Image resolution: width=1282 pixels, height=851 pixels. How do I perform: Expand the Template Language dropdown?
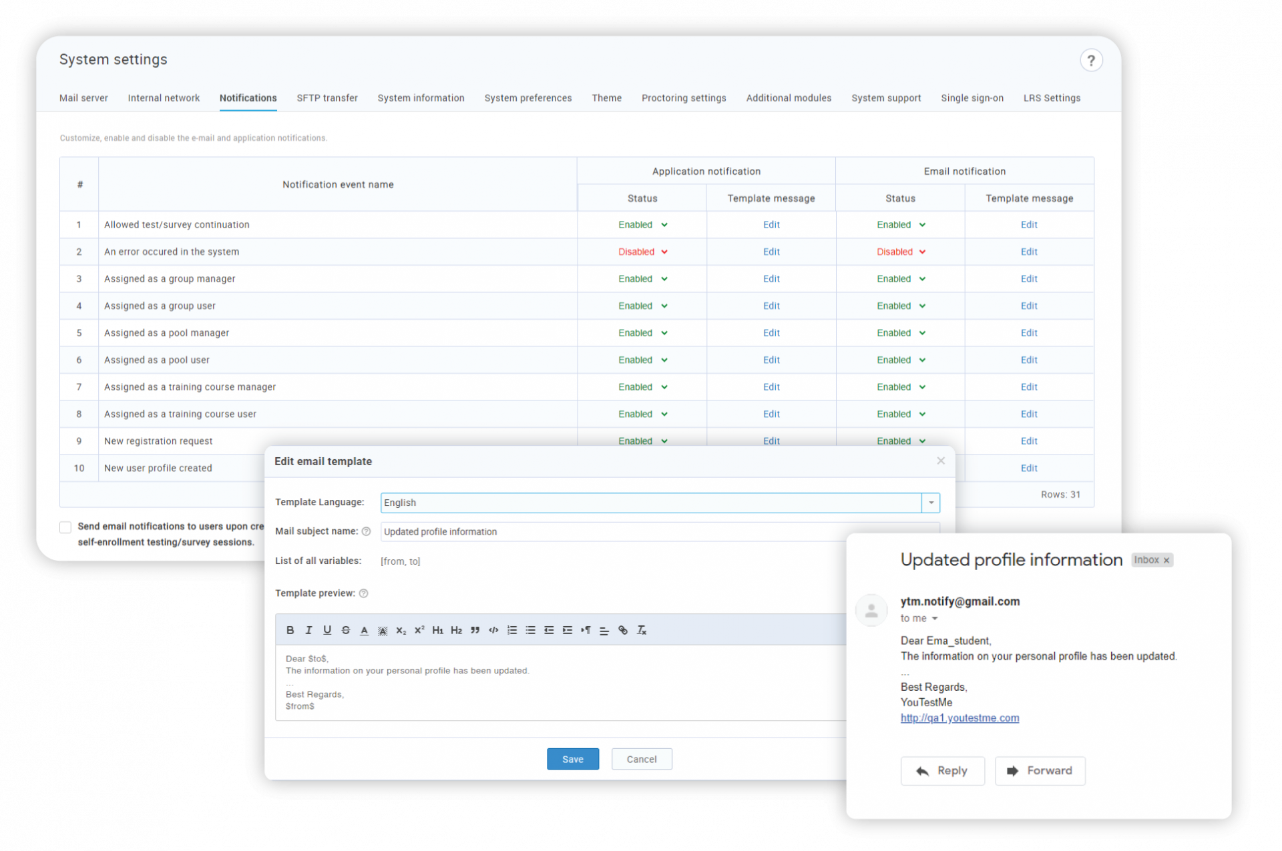tap(931, 503)
